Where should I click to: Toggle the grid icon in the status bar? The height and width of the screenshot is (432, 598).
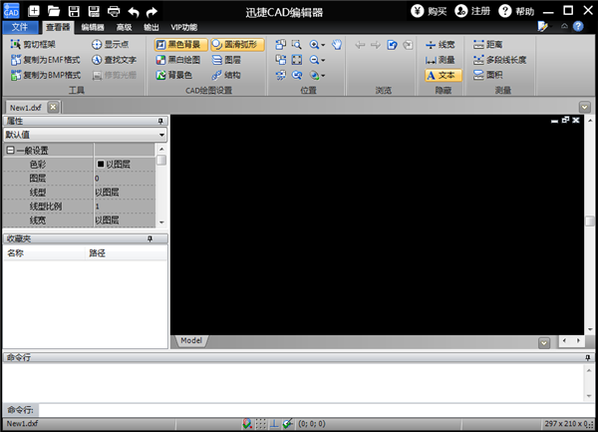pos(261,424)
